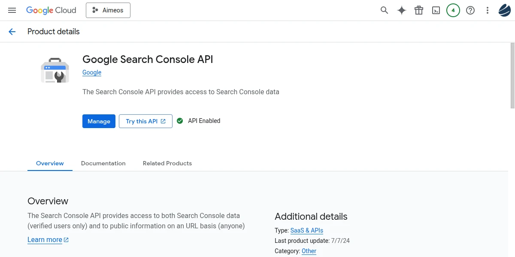Open the three-dot settings menu

487,10
